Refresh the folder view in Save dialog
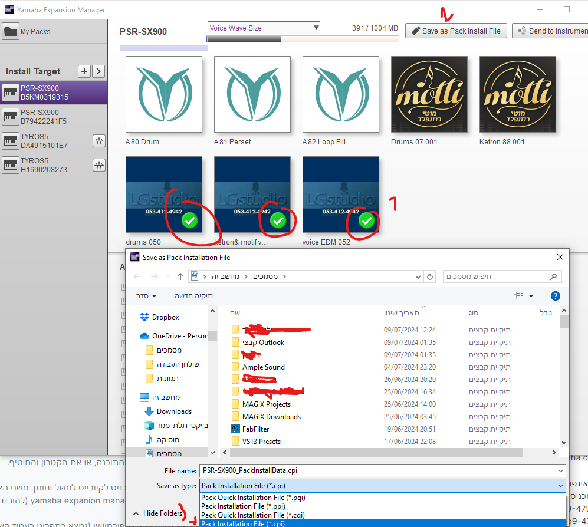The width and height of the screenshot is (588, 527). (430, 276)
